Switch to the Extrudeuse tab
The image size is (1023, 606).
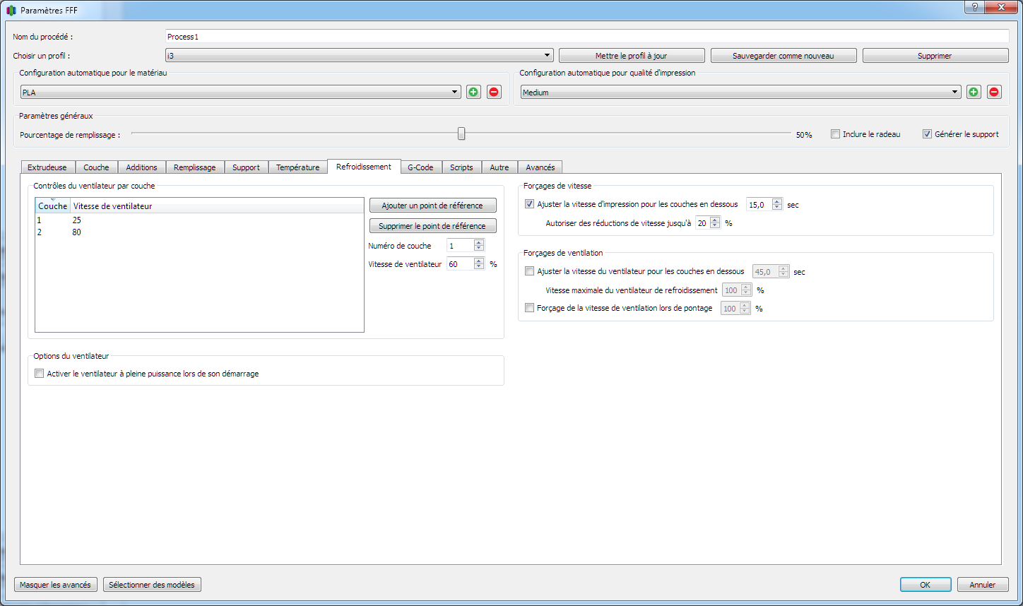[47, 167]
